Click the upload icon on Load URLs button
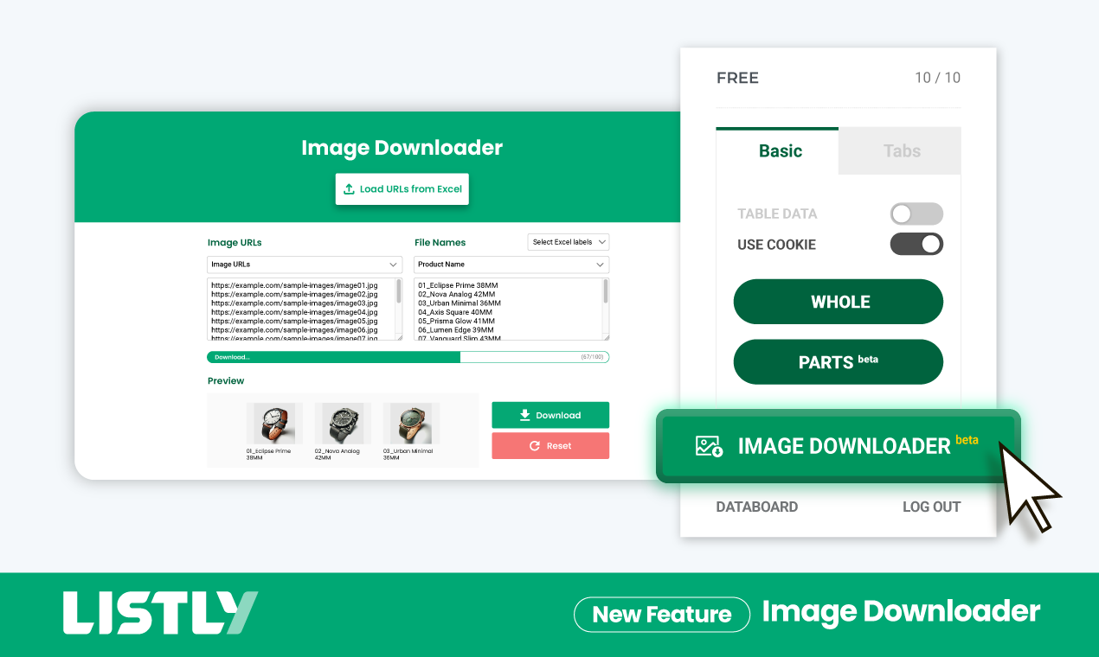Viewport: 1099px width, 657px height. tap(350, 188)
